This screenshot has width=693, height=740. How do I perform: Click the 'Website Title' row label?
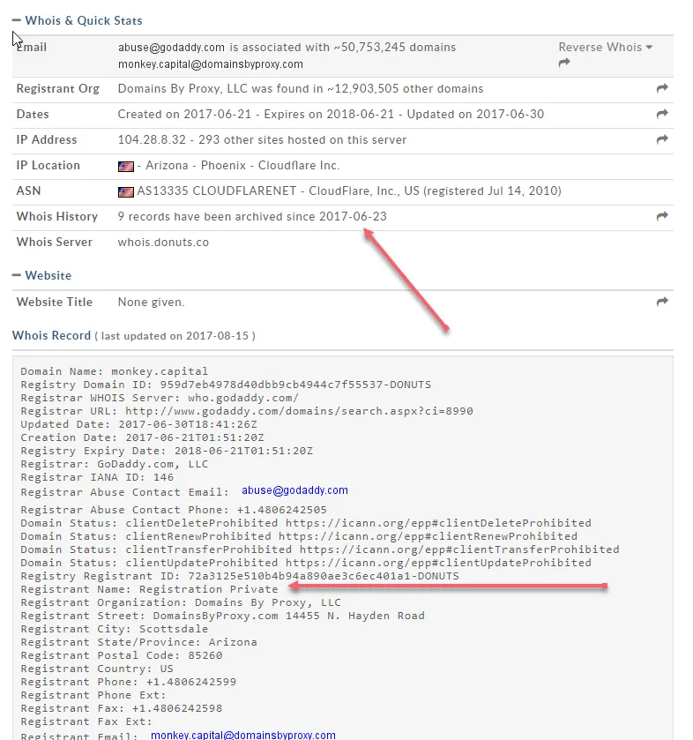(x=55, y=302)
